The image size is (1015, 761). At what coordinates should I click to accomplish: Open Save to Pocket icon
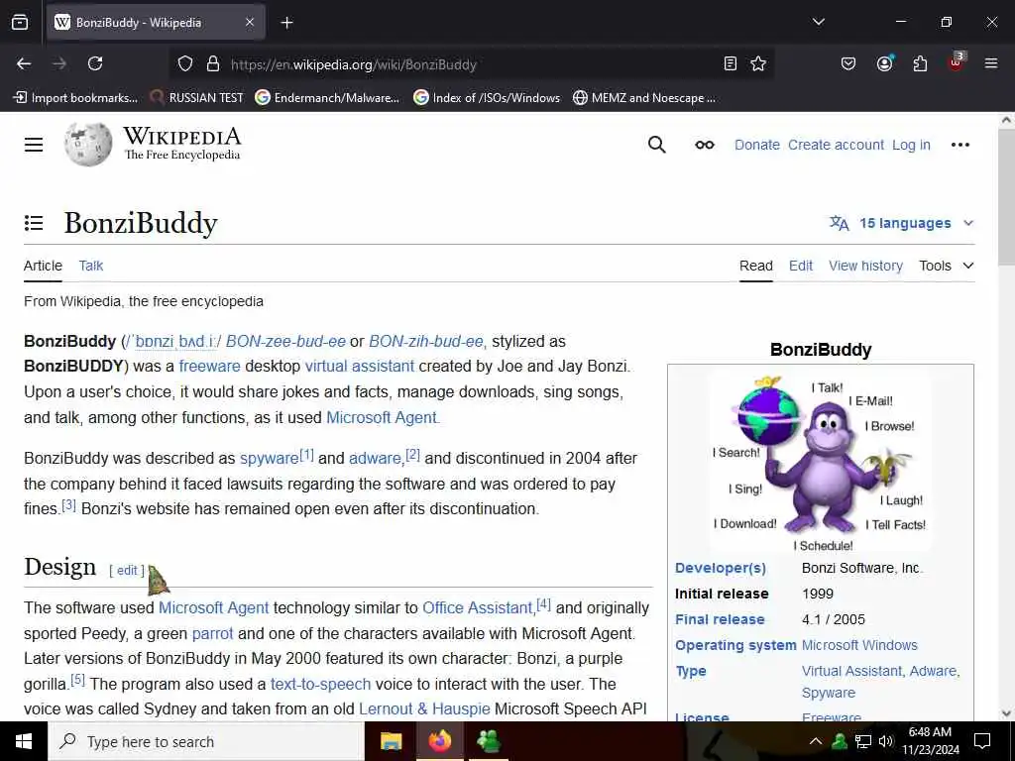pyautogui.click(x=848, y=63)
